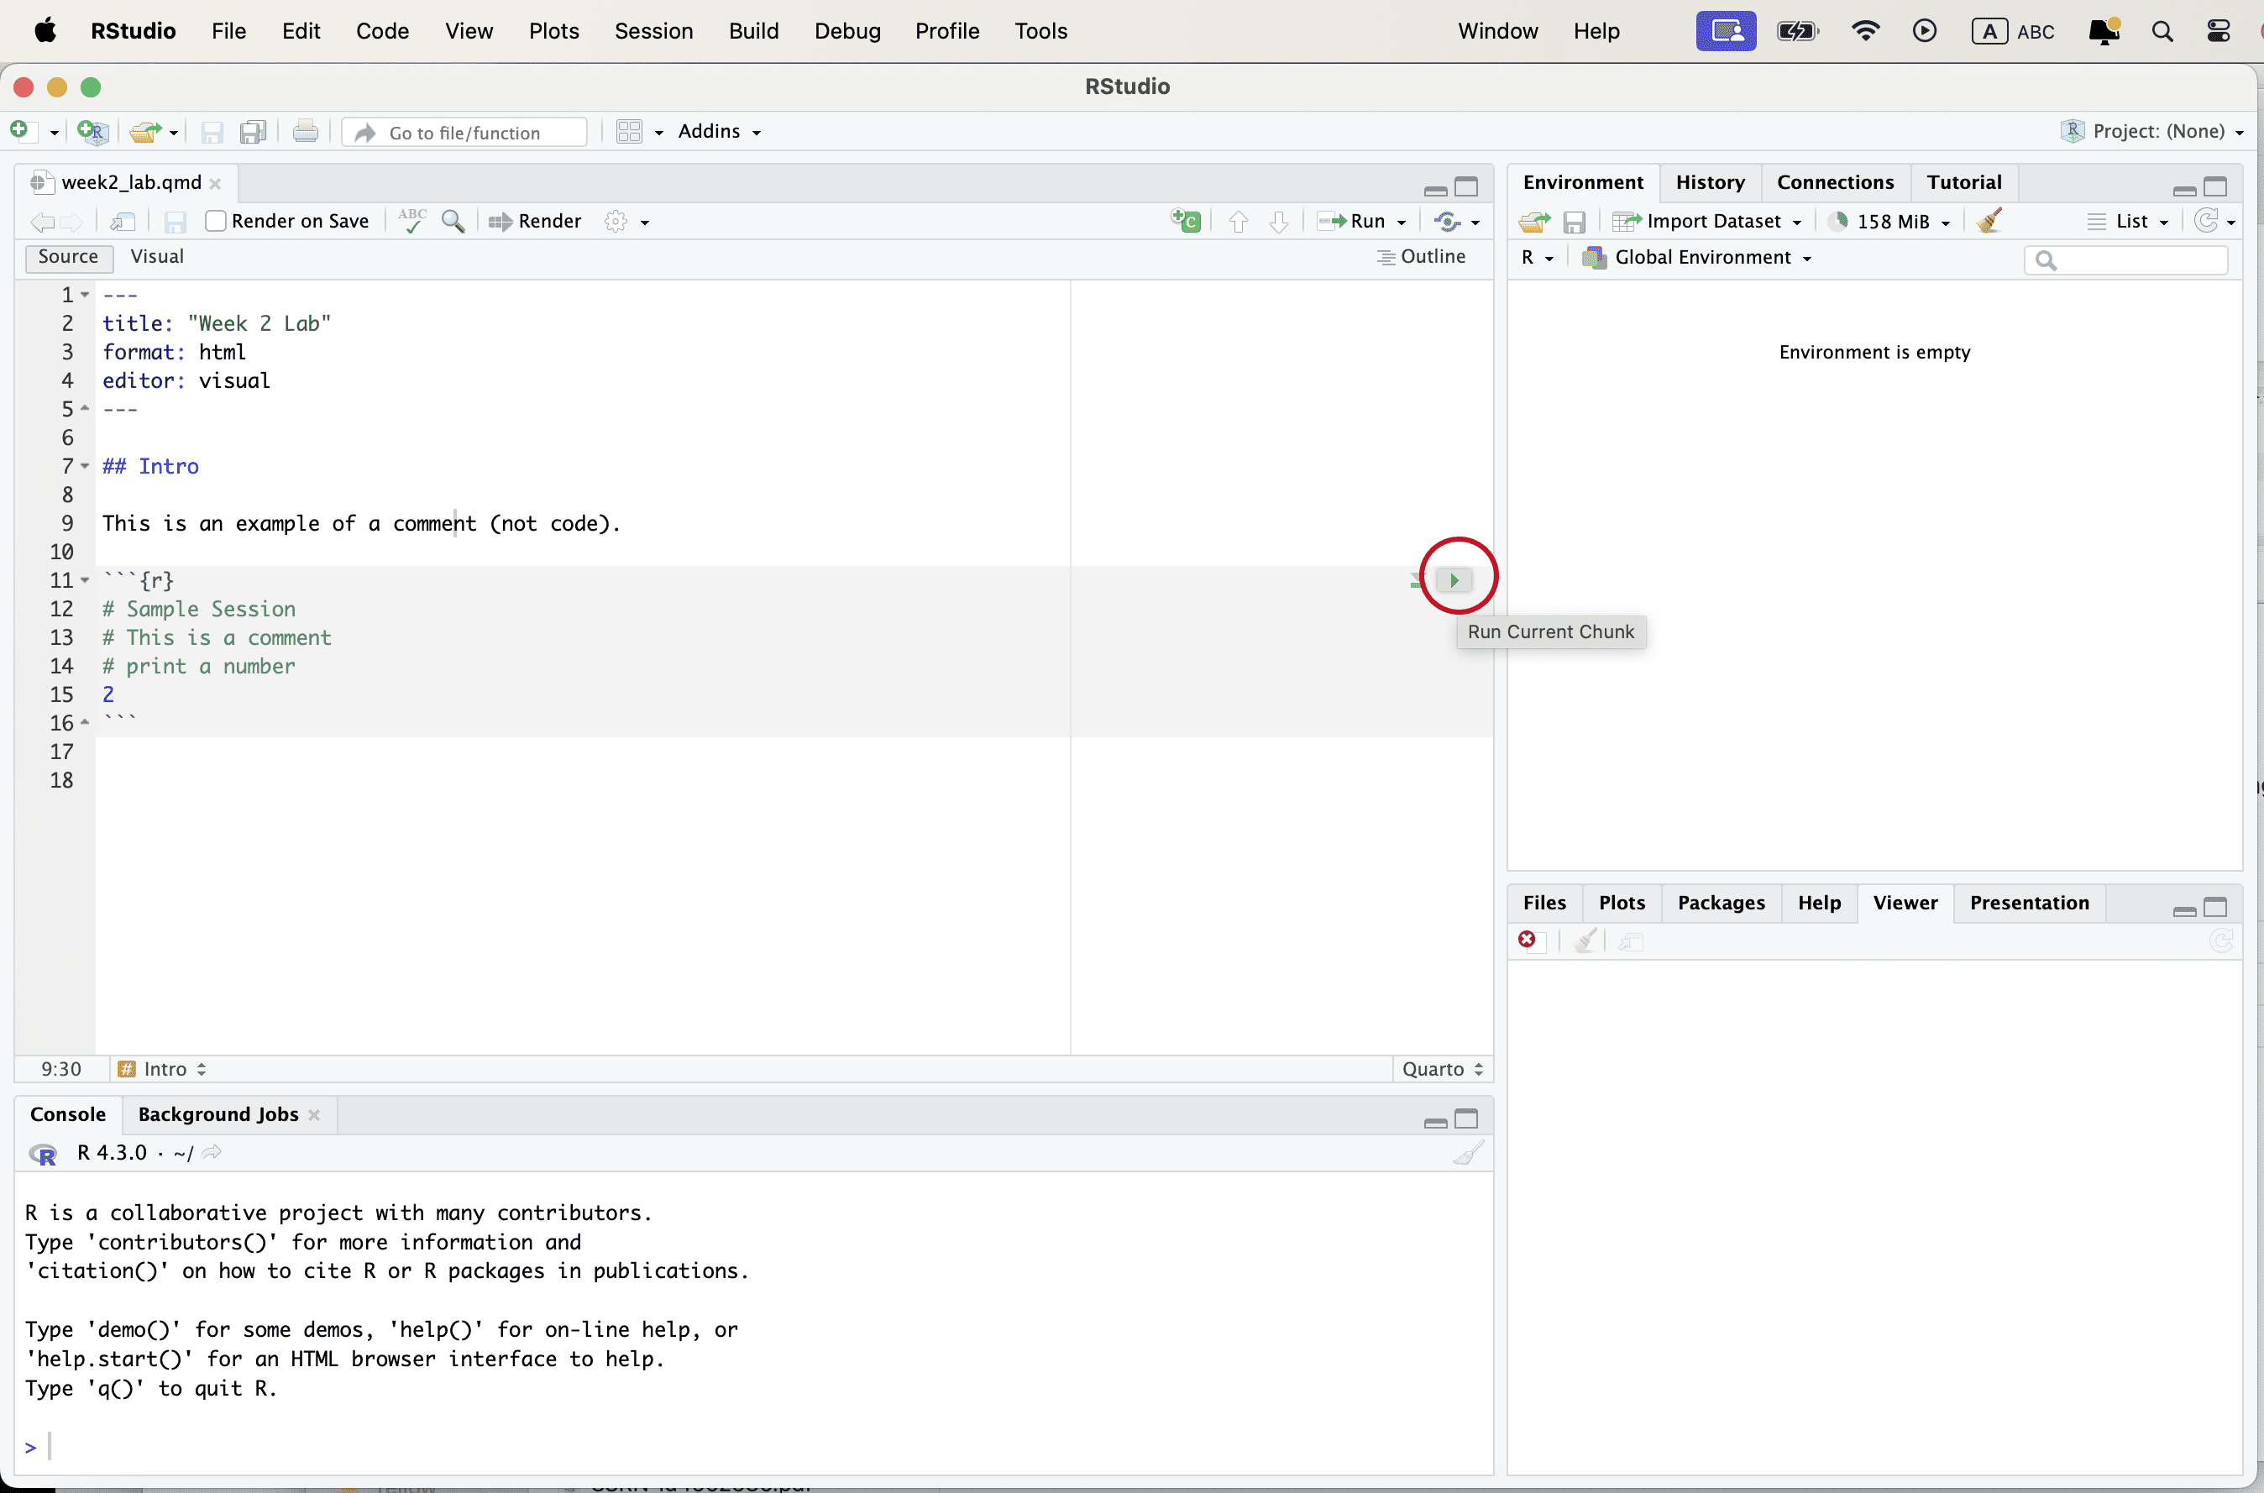Image resolution: width=2264 pixels, height=1493 pixels.
Task: Enable the Render on Save checkbox
Action: 216,221
